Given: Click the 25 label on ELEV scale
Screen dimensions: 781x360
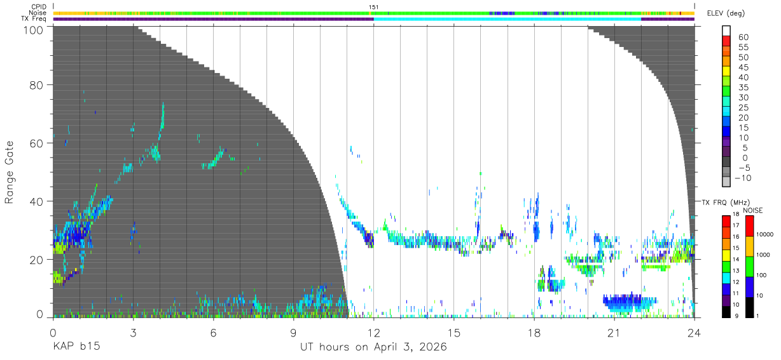Looking at the screenshot, I should (743, 108).
